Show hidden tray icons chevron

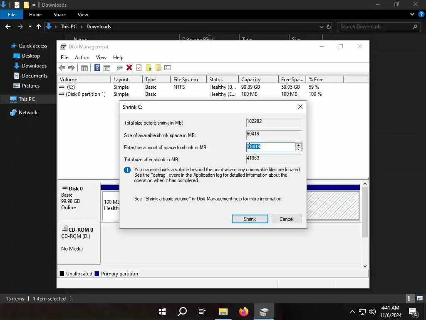coord(352,312)
